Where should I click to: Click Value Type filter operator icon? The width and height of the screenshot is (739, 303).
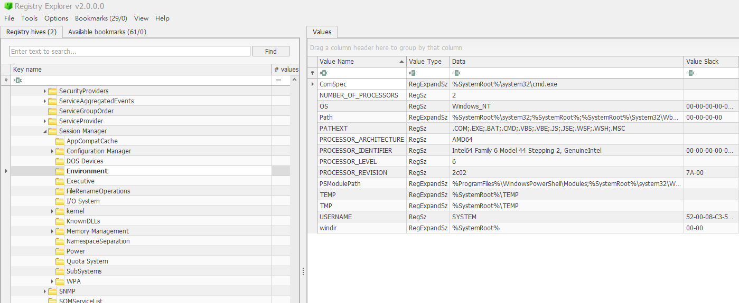[413, 73]
